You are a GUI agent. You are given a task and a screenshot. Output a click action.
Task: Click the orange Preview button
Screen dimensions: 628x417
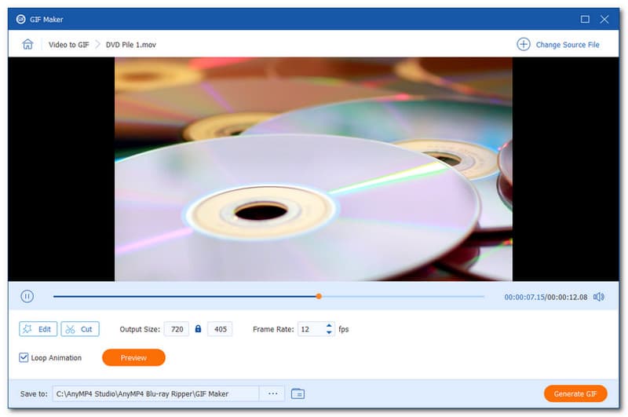pos(133,358)
